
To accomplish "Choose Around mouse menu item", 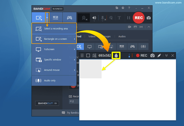I will 54,70.
